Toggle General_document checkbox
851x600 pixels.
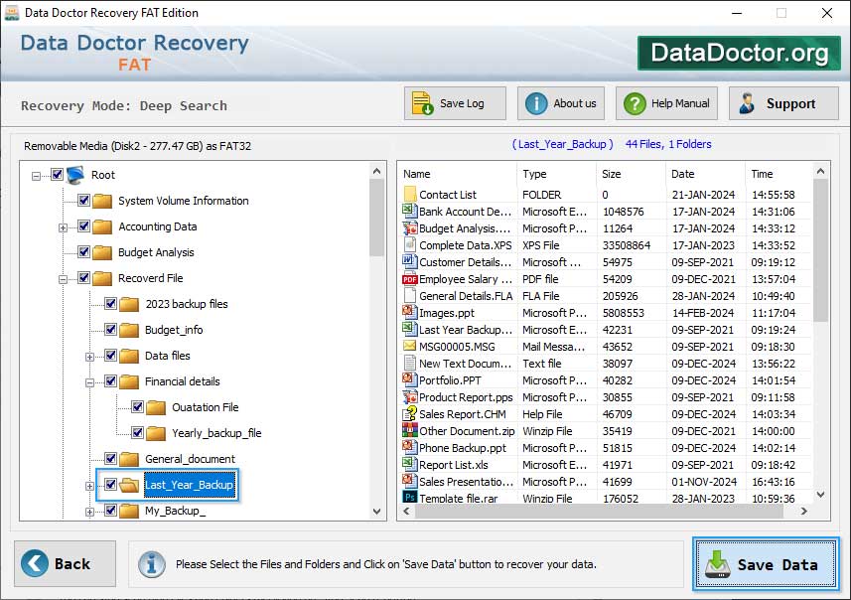pyautogui.click(x=110, y=459)
